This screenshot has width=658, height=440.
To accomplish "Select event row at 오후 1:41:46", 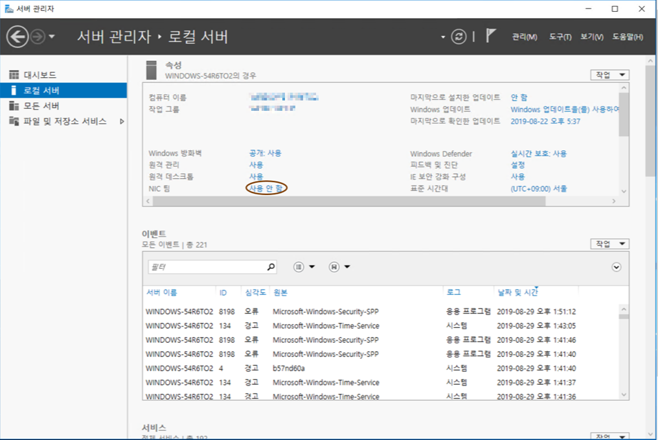I will (381, 340).
